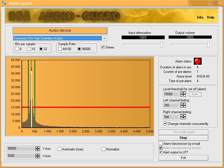Click the Exit button
224x168 pixels.
click(183, 158)
